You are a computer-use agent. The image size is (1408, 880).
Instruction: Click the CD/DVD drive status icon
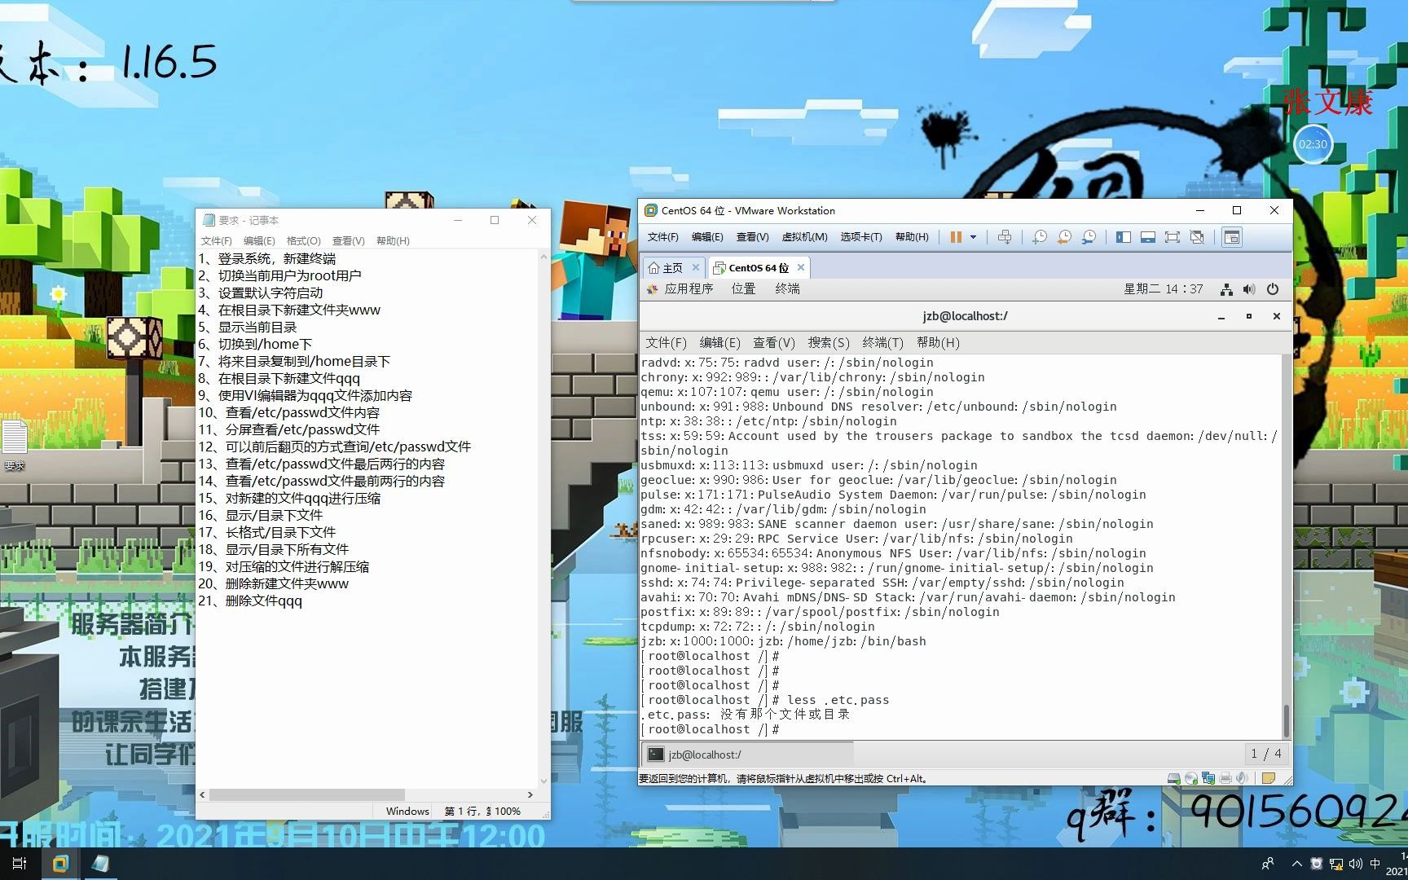point(1190,778)
